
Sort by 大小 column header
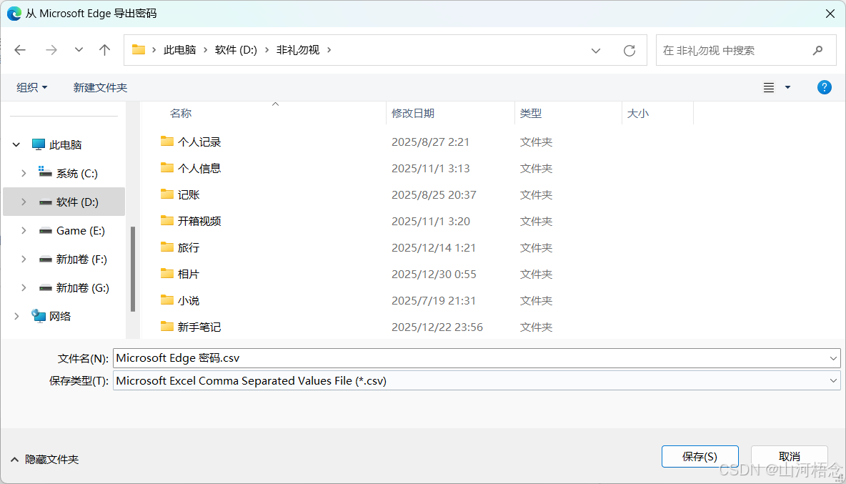pos(638,113)
